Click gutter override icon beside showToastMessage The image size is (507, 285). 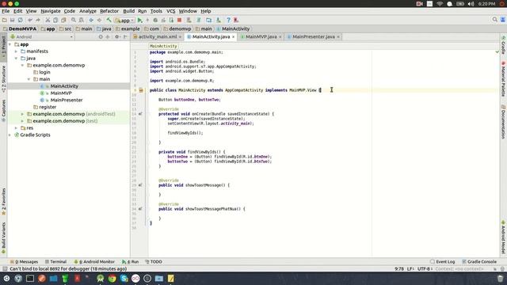(140, 185)
